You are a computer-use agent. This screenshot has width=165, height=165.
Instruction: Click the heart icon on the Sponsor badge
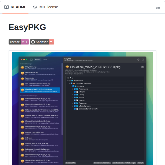click(x=51, y=42)
